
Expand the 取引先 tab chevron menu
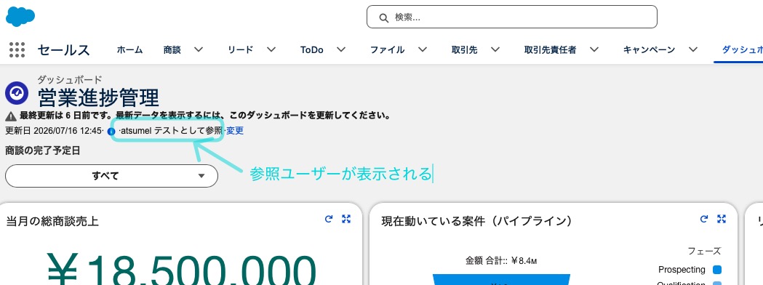point(495,49)
